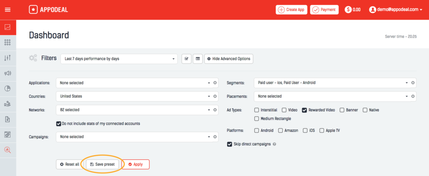
Task: Clear the Countries field with its x icon
Action: point(215,96)
